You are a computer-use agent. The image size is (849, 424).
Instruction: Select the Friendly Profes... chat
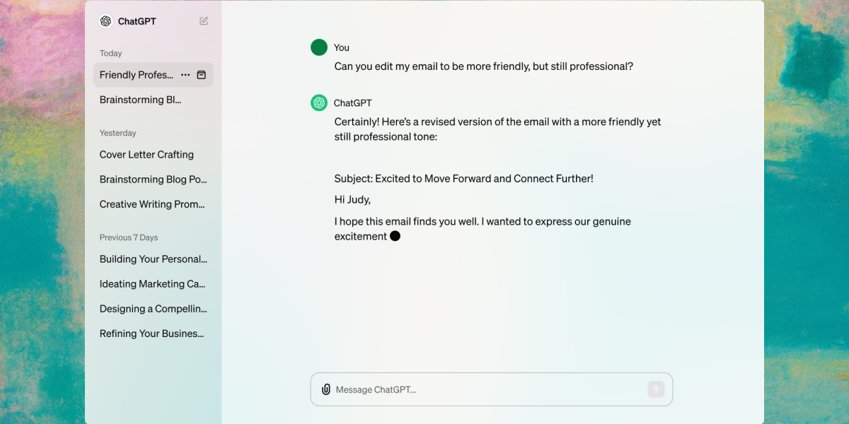tap(137, 75)
